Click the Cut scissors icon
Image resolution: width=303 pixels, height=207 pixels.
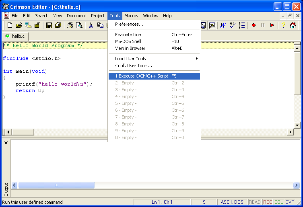[91, 25]
